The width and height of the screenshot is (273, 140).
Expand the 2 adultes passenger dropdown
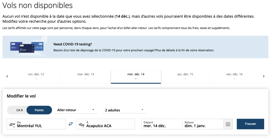point(124,110)
